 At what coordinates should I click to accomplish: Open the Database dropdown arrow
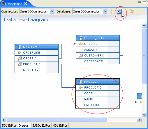105,11
